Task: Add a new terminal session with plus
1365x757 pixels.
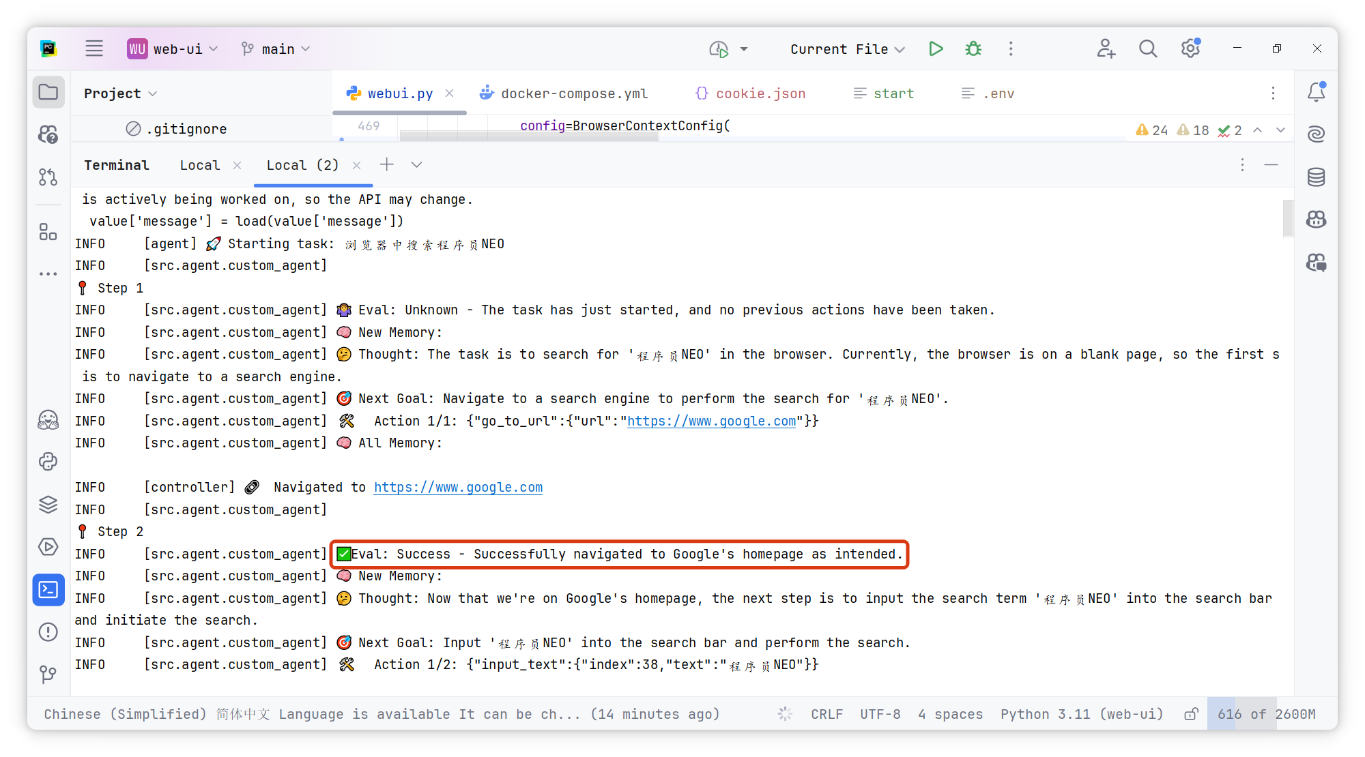Action: [x=387, y=164]
